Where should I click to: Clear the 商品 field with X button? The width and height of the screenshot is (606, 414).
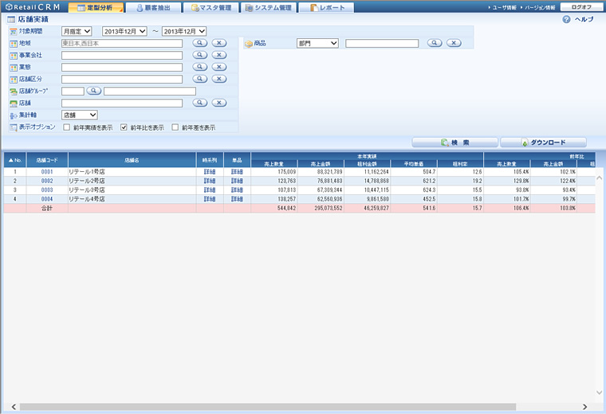tap(454, 43)
